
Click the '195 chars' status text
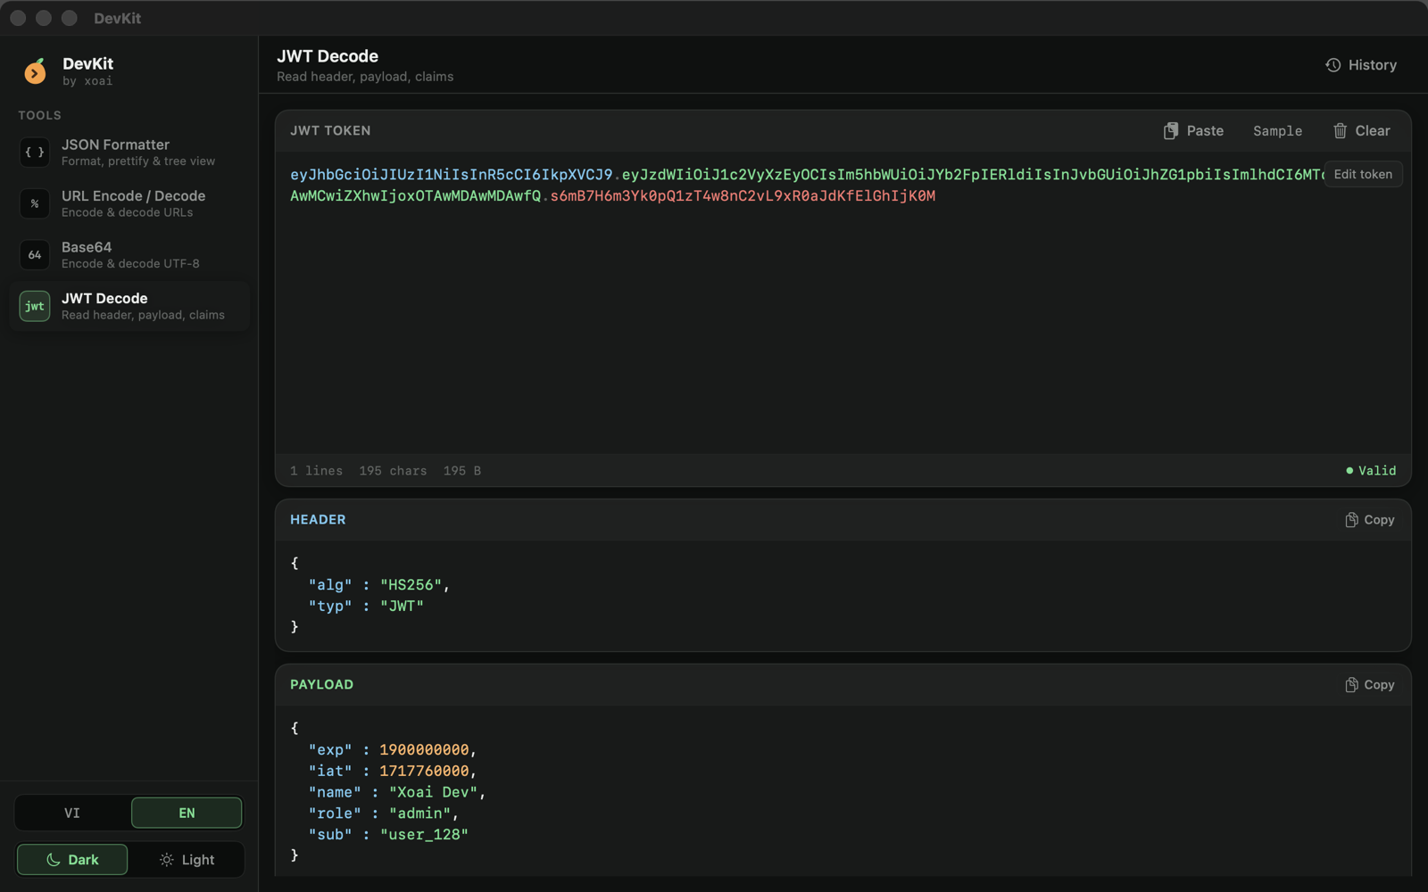393,471
